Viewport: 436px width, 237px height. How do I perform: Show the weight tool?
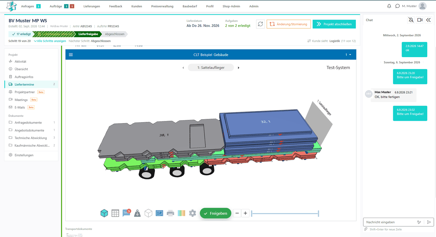tap(137, 213)
